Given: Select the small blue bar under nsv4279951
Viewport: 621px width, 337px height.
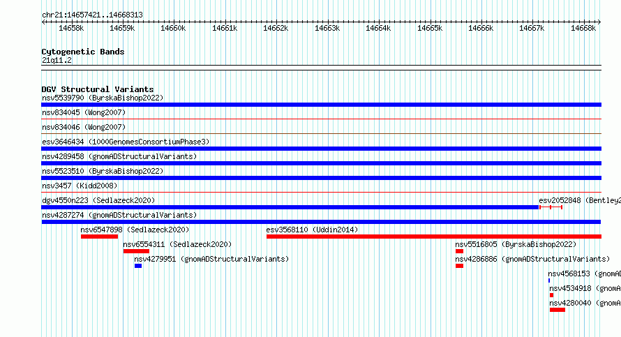Looking at the screenshot, I should coord(138,266).
